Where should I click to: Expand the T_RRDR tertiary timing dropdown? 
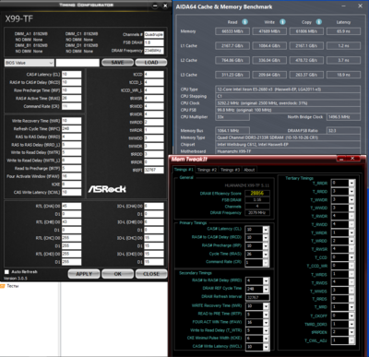(351, 184)
